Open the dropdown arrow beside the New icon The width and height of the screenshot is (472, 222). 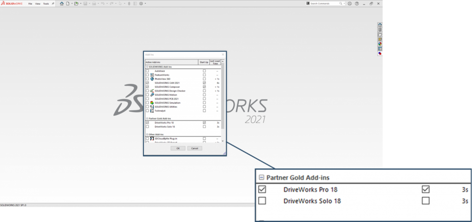pyautogui.click(x=72, y=4)
